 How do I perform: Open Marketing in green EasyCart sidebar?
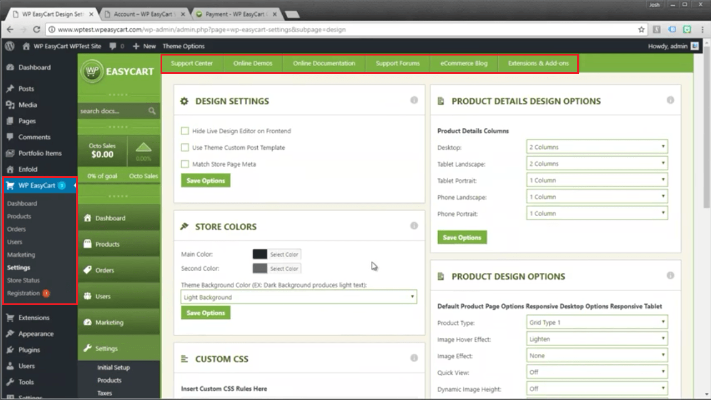119,322
